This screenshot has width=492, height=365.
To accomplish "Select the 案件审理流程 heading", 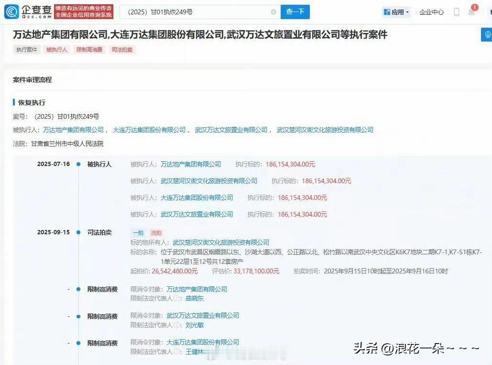I will point(33,80).
